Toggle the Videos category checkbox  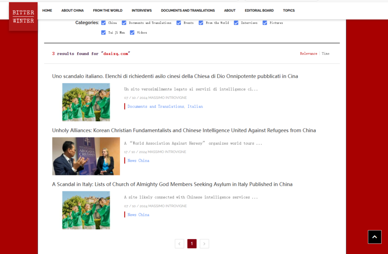pos(132,32)
